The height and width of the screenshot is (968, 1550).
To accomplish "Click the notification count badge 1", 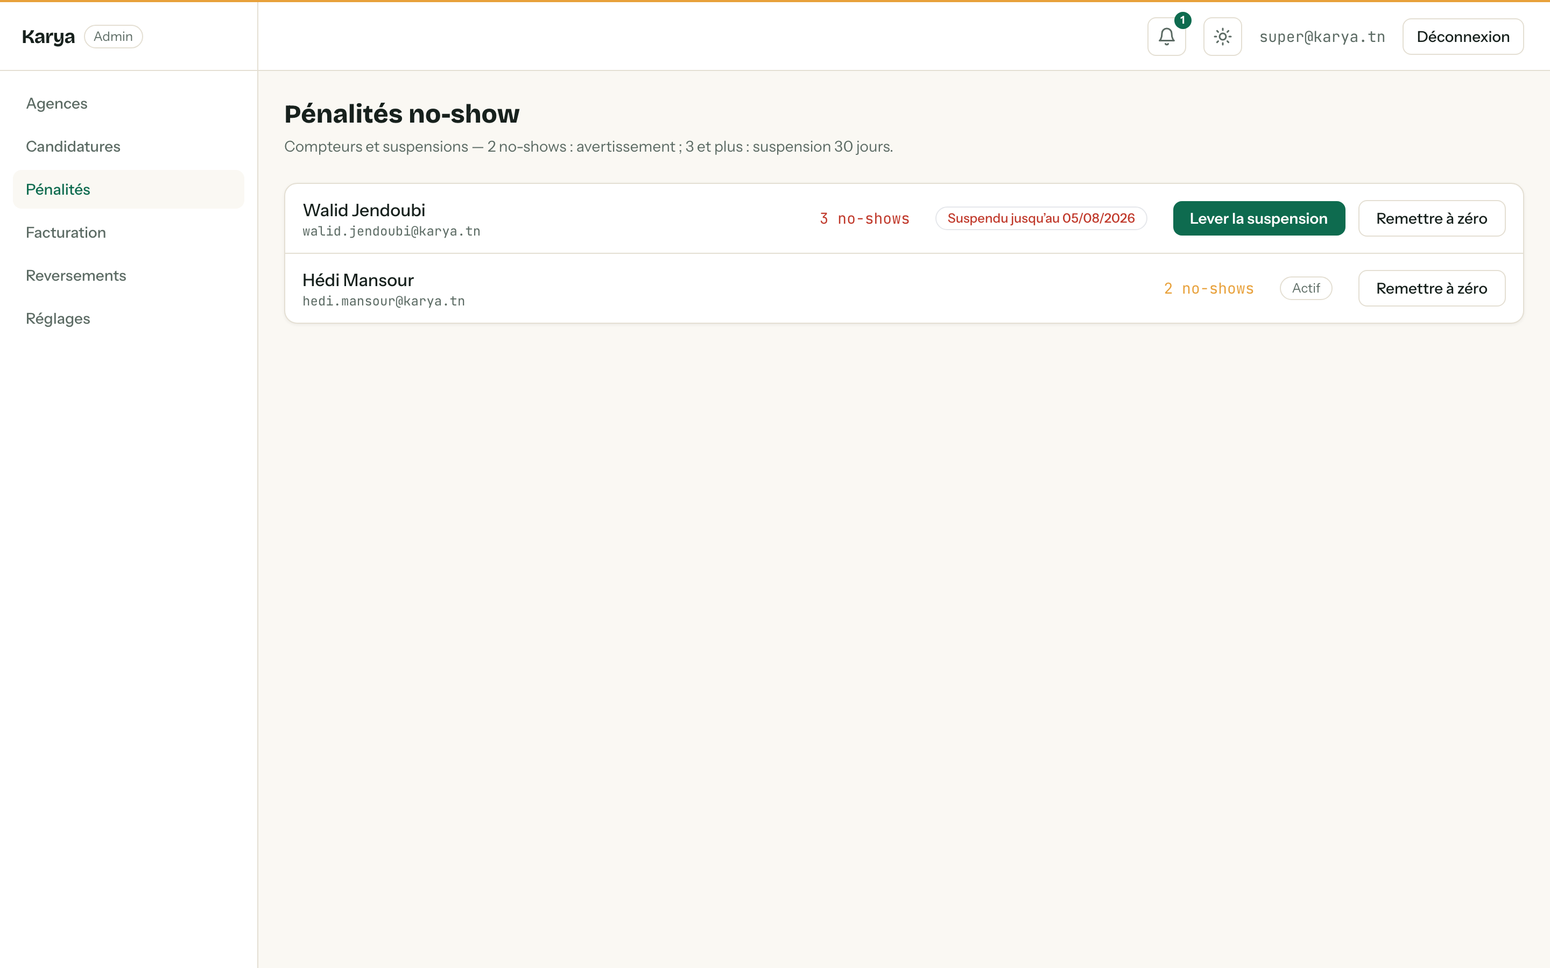I will (x=1182, y=20).
